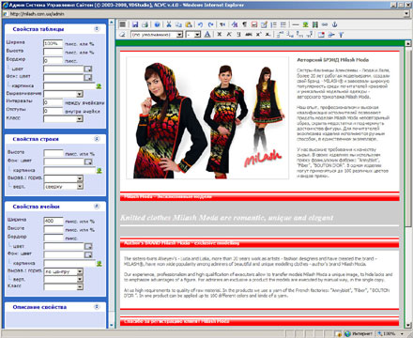Click the 'Авторский БРЭНД Milash Moda' heading
Viewport: 413px width, 338px height.
(332, 60)
